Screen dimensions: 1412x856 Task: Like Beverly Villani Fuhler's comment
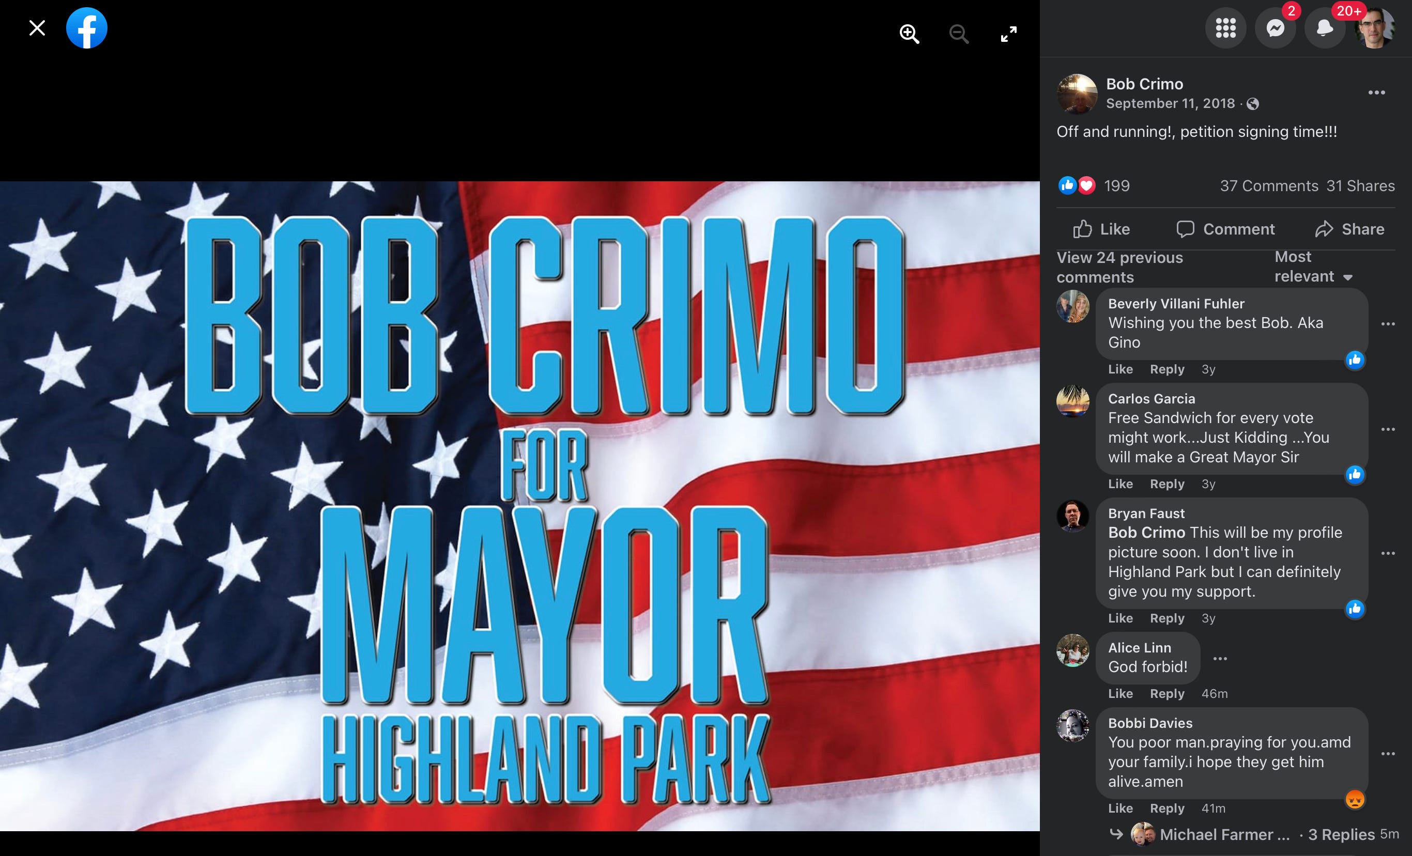[x=1121, y=369]
